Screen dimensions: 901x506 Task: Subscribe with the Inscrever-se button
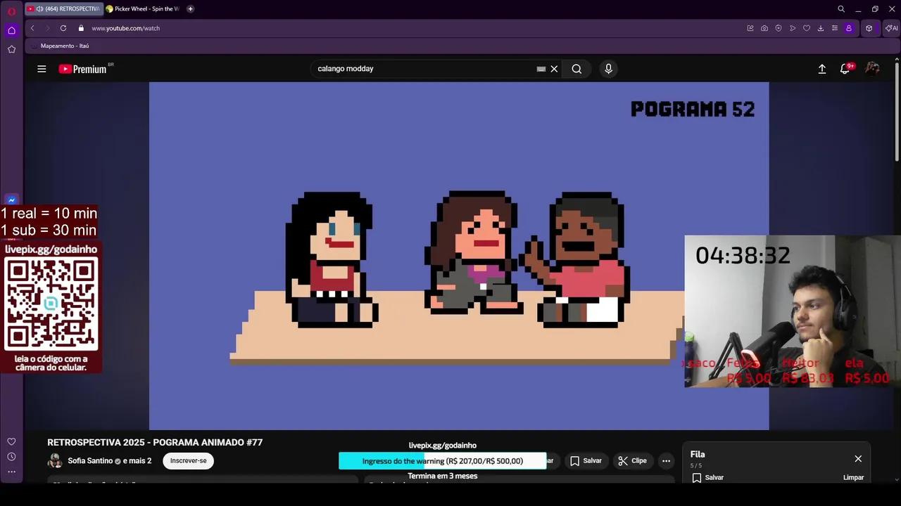[x=188, y=461]
